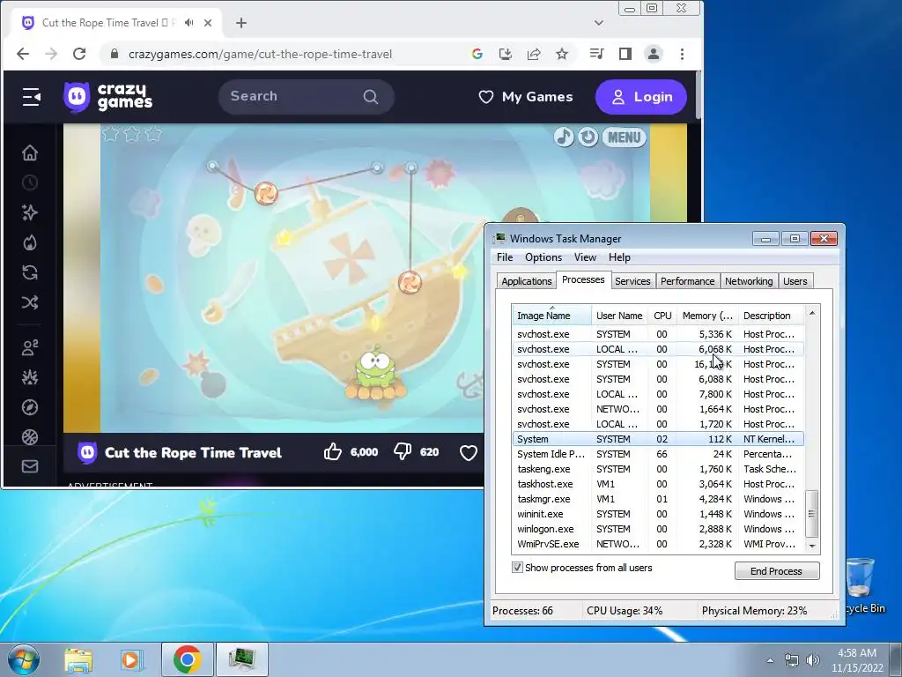The height and width of the screenshot is (677, 902).
Task: Switch to the Applications tab
Action: click(527, 281)
